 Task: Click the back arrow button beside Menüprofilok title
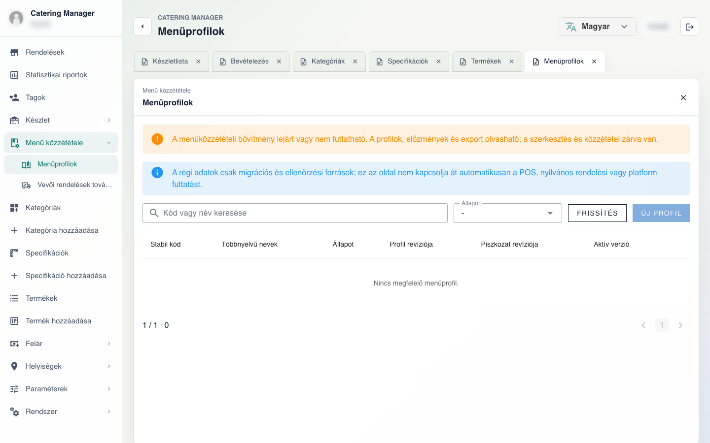coord(142,27)
